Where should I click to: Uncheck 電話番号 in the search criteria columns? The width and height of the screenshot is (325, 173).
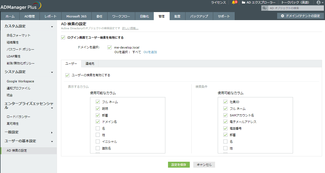[x=225, y=128]
